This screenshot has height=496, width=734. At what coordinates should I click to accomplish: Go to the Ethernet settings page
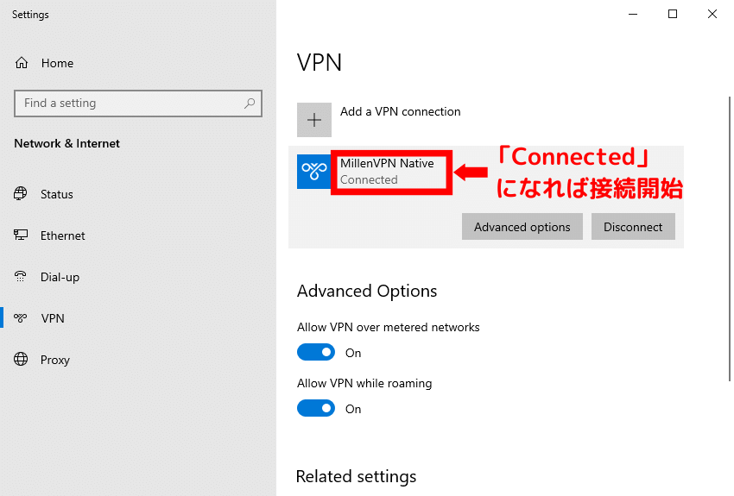tap(63, 235)
